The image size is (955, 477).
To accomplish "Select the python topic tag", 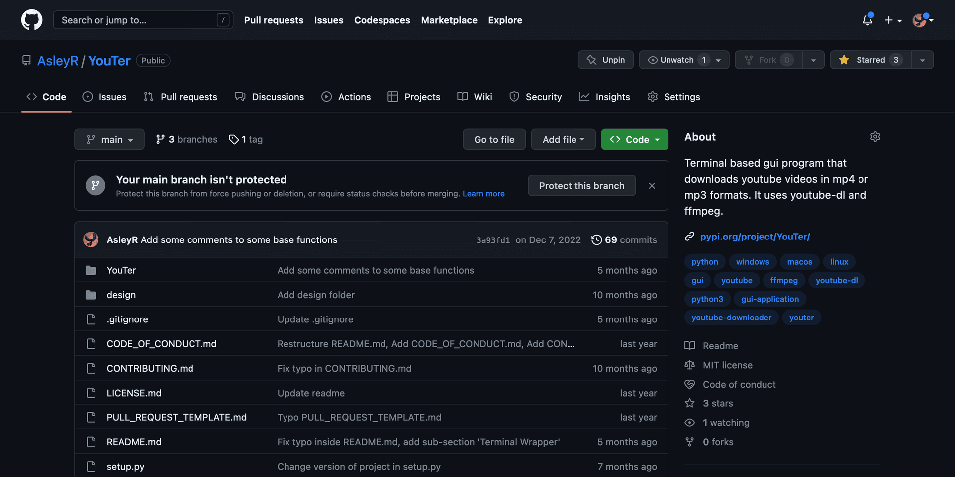I will 705,262.
